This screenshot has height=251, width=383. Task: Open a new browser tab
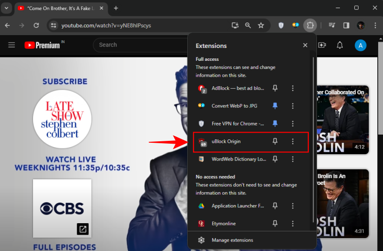pos(116,8)
